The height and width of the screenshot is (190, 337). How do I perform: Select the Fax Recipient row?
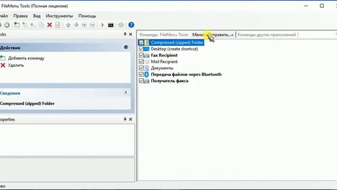click(x=164, y=55)
